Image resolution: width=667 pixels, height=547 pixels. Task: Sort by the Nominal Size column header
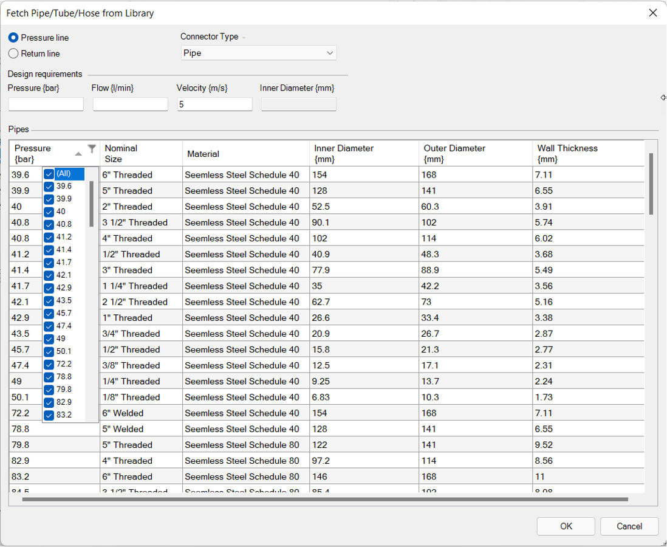(x=141, y=154)
